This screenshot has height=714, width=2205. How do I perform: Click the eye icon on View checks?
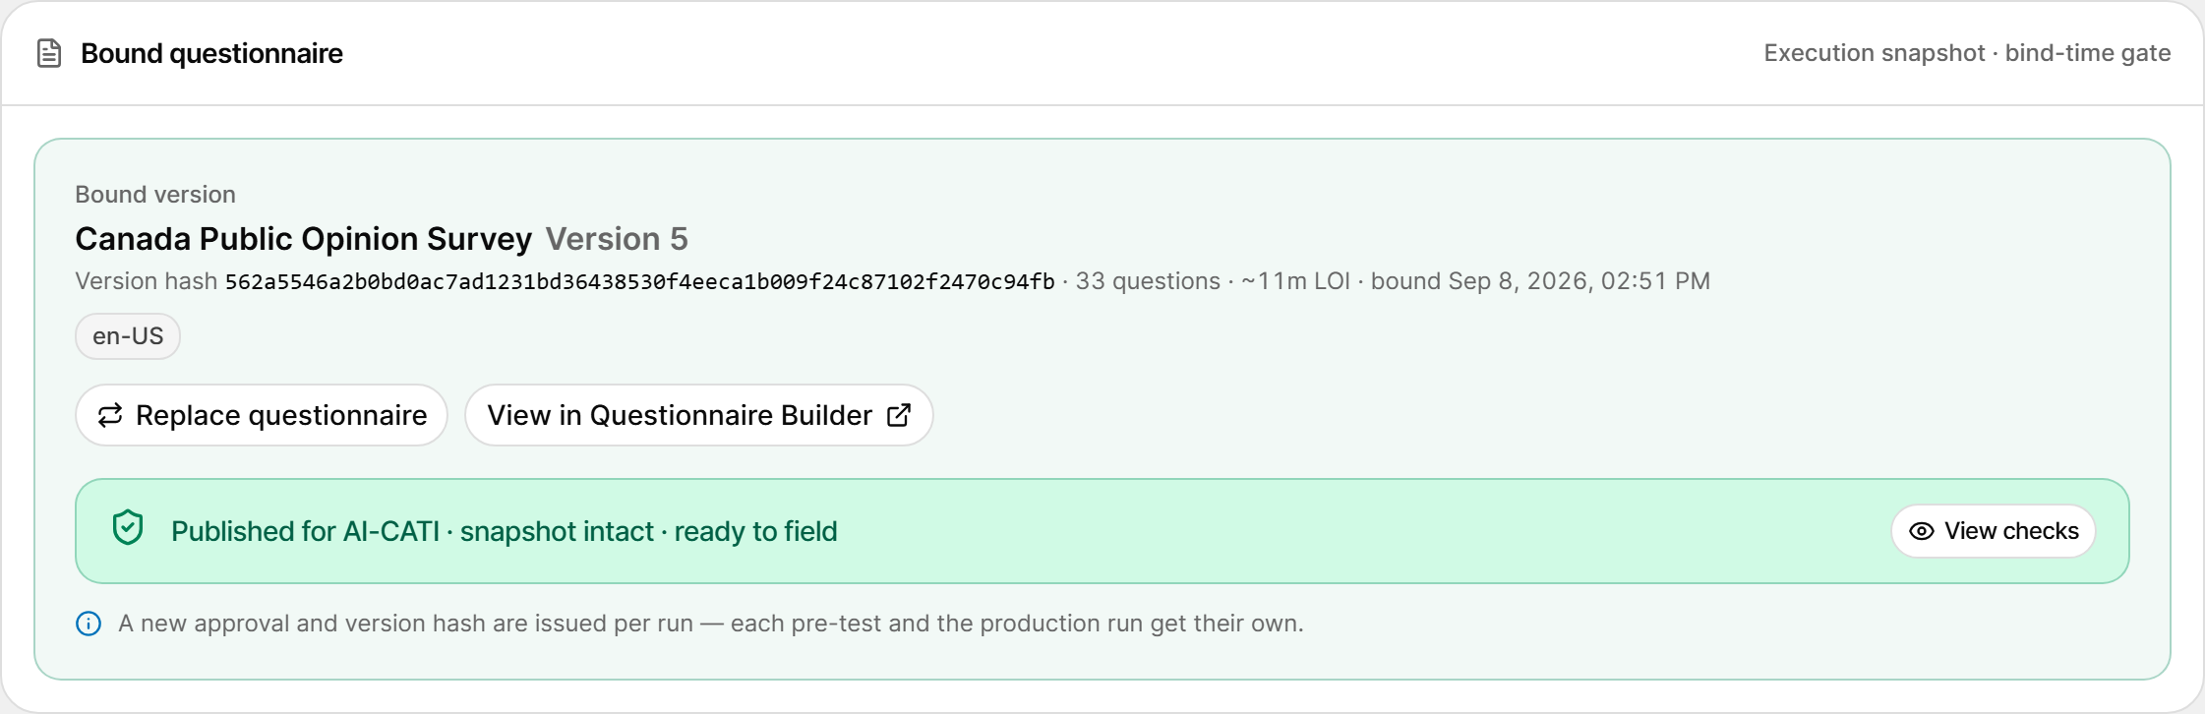point(1921,531)
